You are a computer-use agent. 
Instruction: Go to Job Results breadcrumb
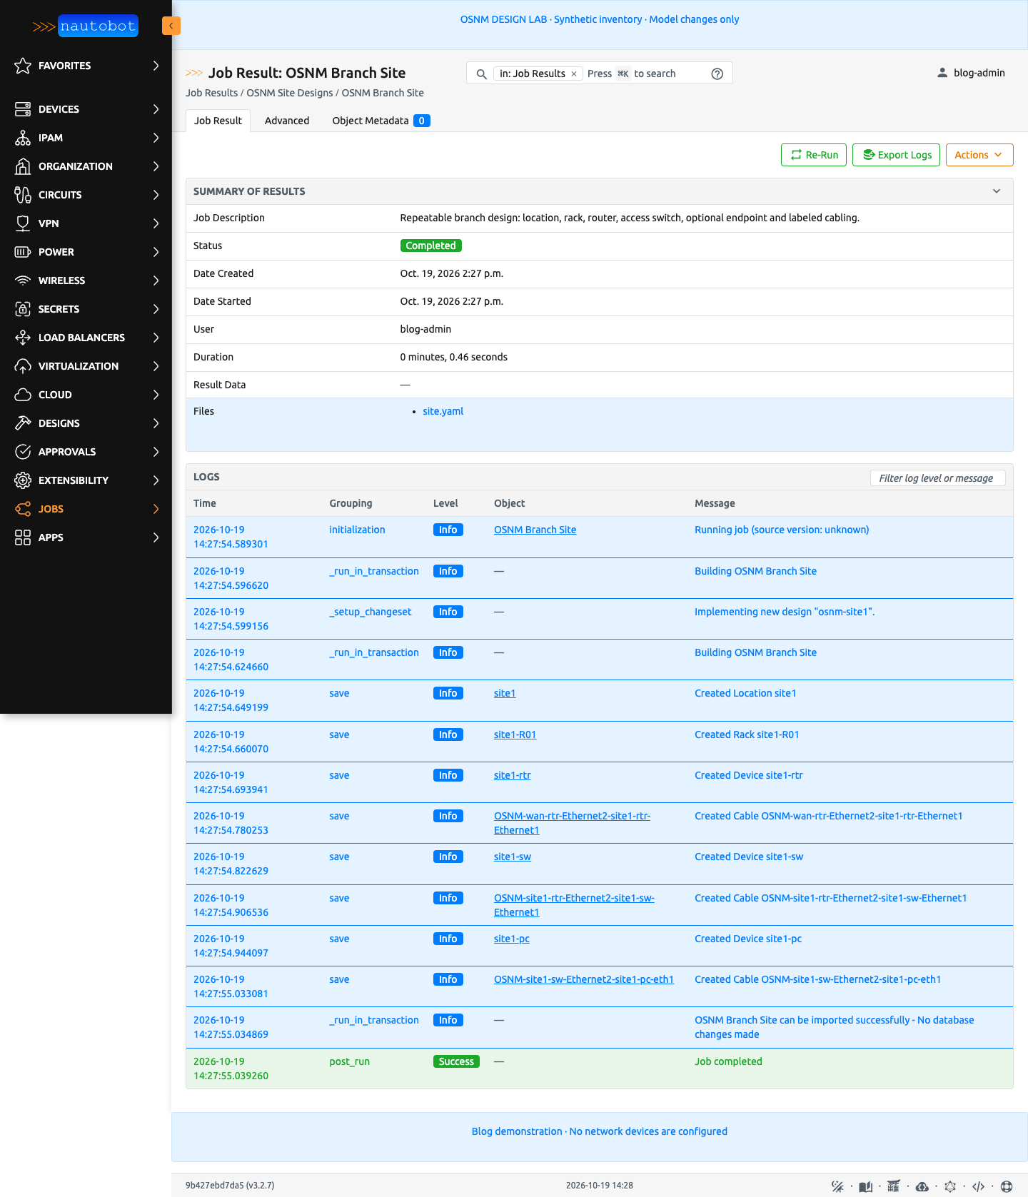pyautogui.click(x=211, y=93)
